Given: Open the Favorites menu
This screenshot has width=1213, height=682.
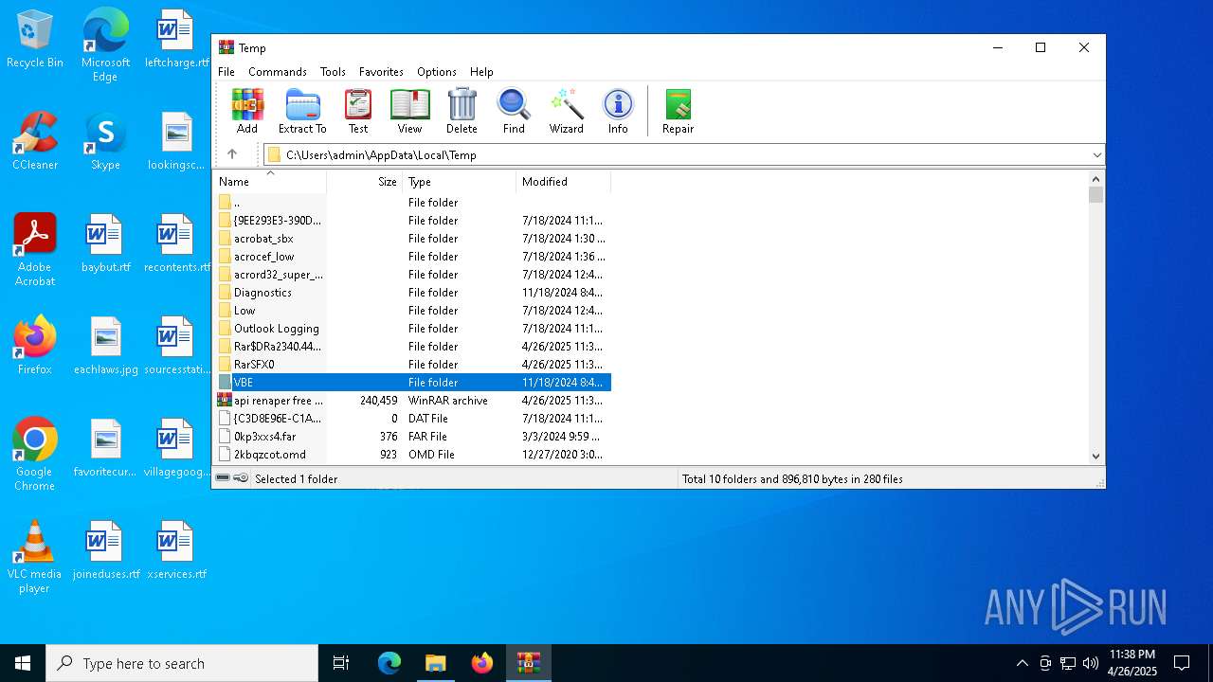Looking at the screenshot, I should [381, 72].
